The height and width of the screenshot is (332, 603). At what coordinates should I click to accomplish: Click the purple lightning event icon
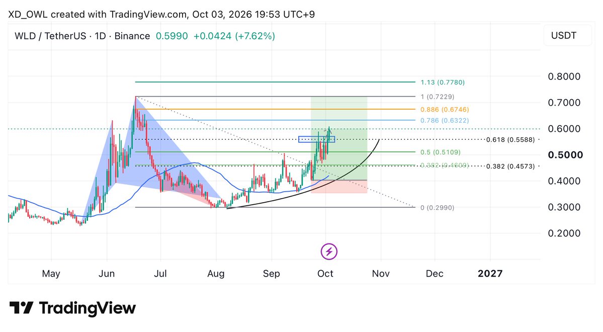click(x=329, y=252)
